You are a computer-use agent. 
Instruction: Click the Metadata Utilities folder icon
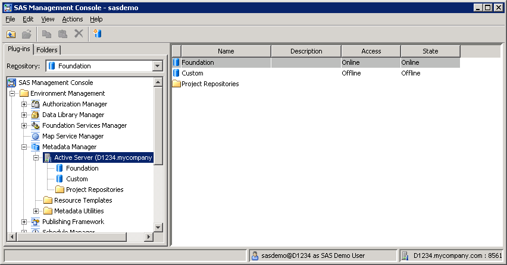point(48,211)
